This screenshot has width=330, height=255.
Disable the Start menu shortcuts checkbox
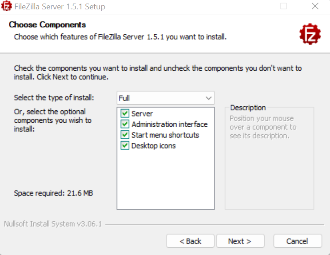(125, 135)
